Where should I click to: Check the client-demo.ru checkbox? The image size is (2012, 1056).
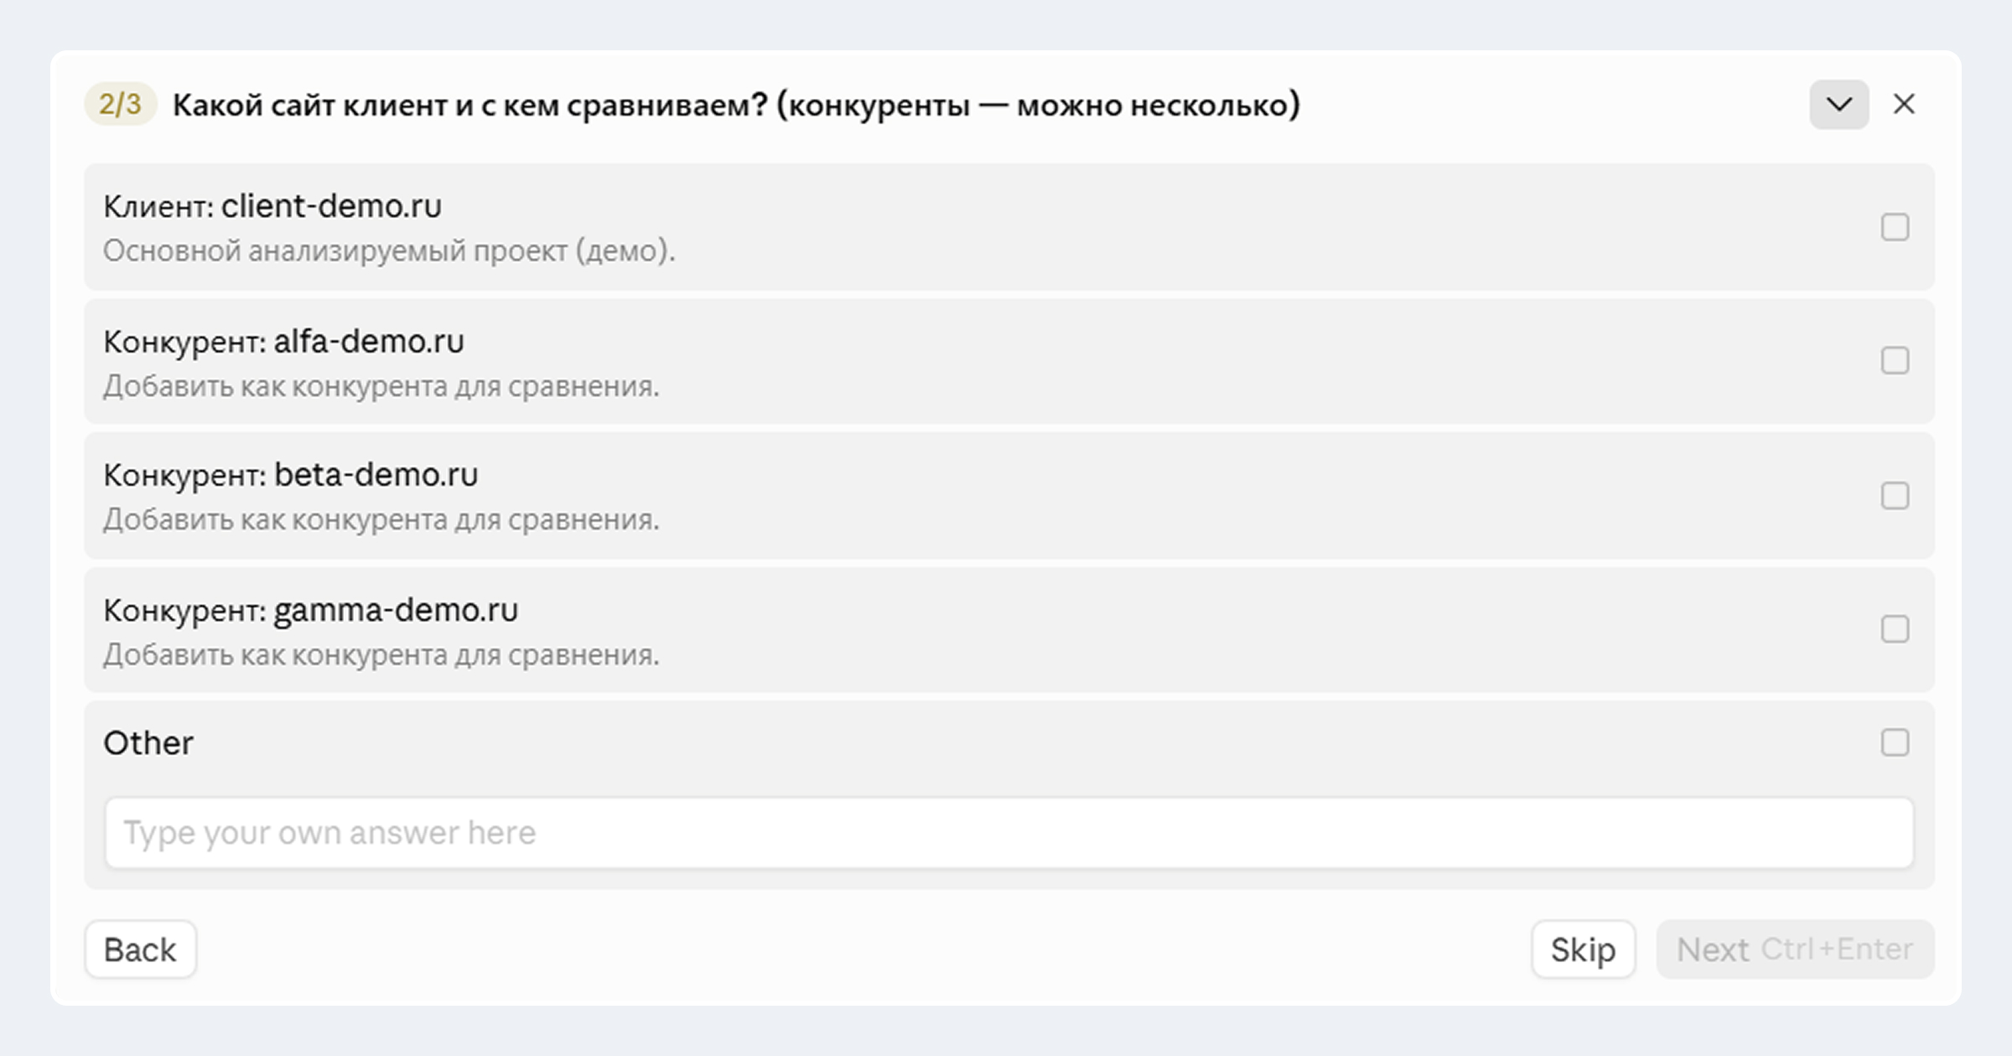[x=1895, y=227]
